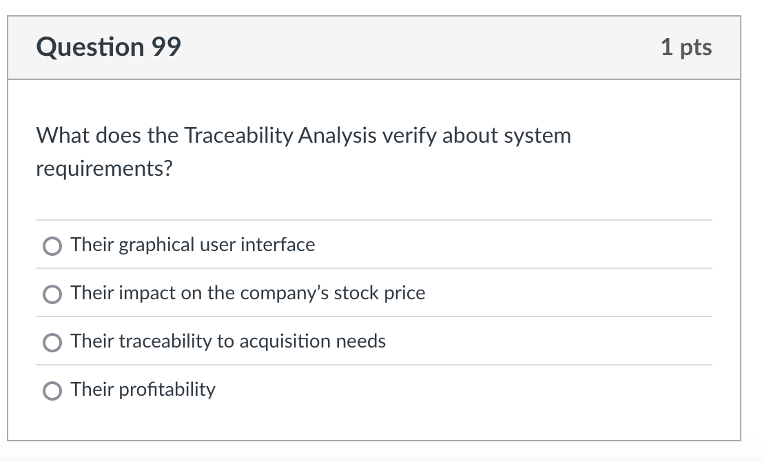Select the "Their graphical user interface" radio button

click(52, 246)
